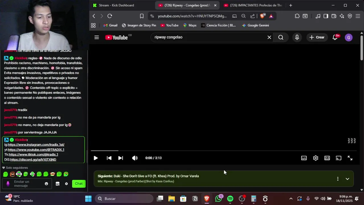Open a new browser tab
364x205 pixels.
pos(291,5)
